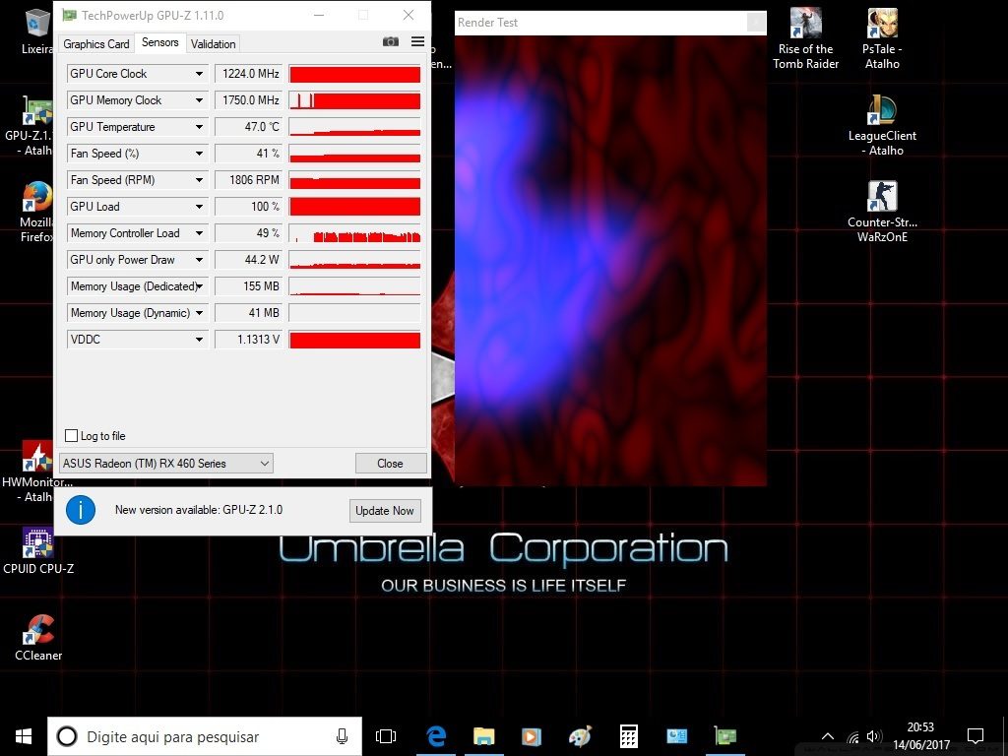The width and height of the screenshot is (1008, 756).
Task: Open the taskbar clock showing 20:53
Action: click(x=920, y=736)
